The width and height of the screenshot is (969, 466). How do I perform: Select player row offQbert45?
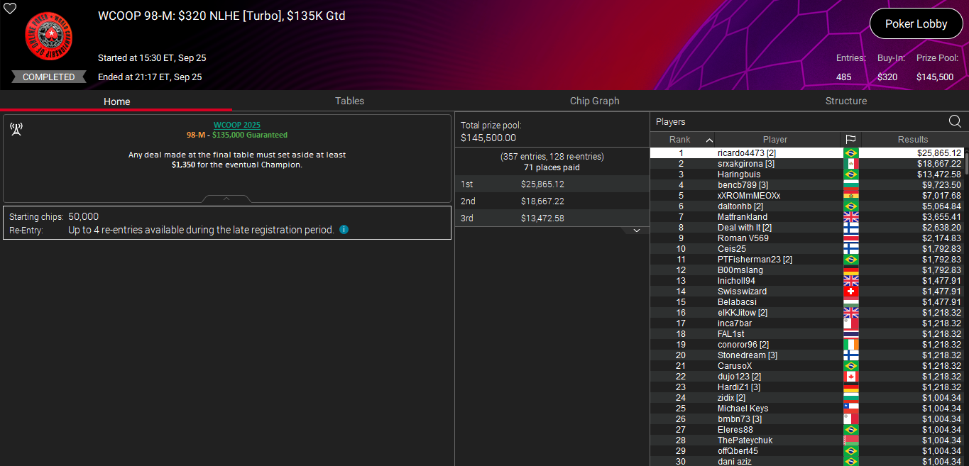pos(807,451)
